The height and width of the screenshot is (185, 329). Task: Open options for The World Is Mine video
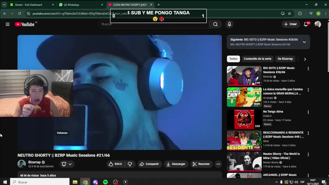(308, 154)
